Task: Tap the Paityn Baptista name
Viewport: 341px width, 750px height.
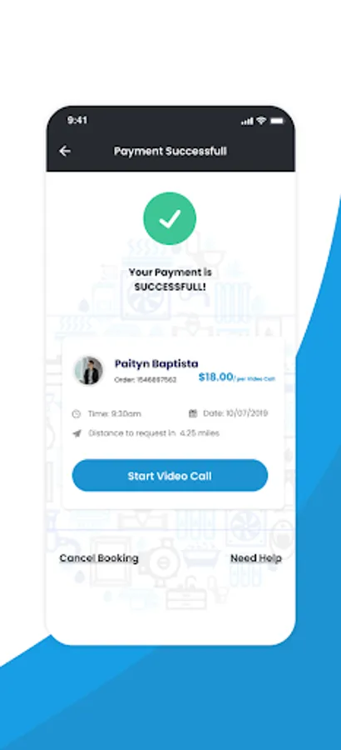Action: pyautogui.click(x=156, y=363)
